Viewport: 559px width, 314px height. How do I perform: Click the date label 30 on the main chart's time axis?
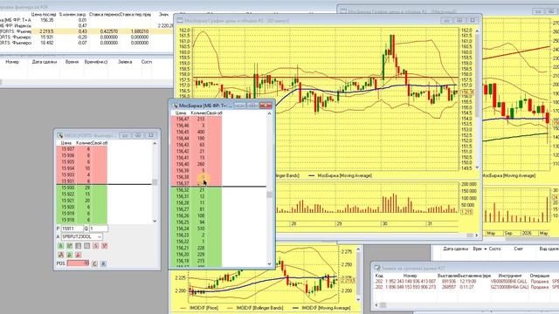tap(384, 224)
